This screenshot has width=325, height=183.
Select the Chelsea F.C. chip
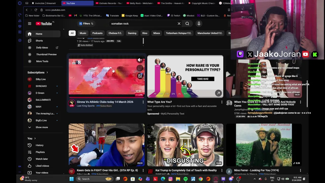click(115, 33)
